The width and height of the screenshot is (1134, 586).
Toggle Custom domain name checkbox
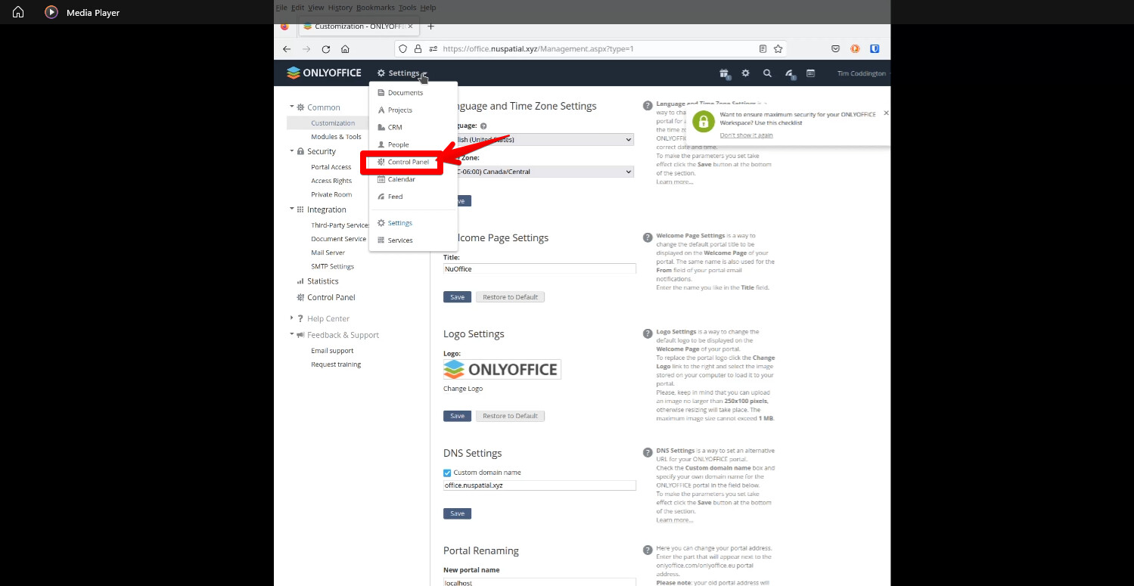[447, 473]
